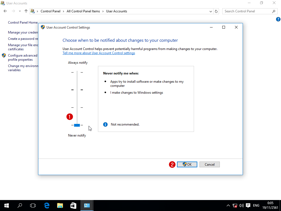Open File Explorer from taskbar

point(60,206)
